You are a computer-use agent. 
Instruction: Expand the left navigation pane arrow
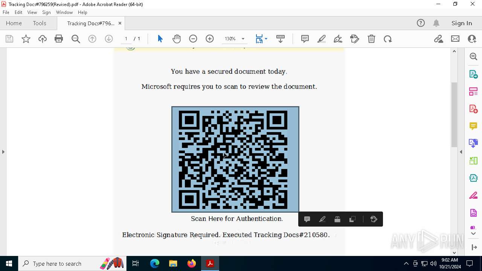point(3,152)
